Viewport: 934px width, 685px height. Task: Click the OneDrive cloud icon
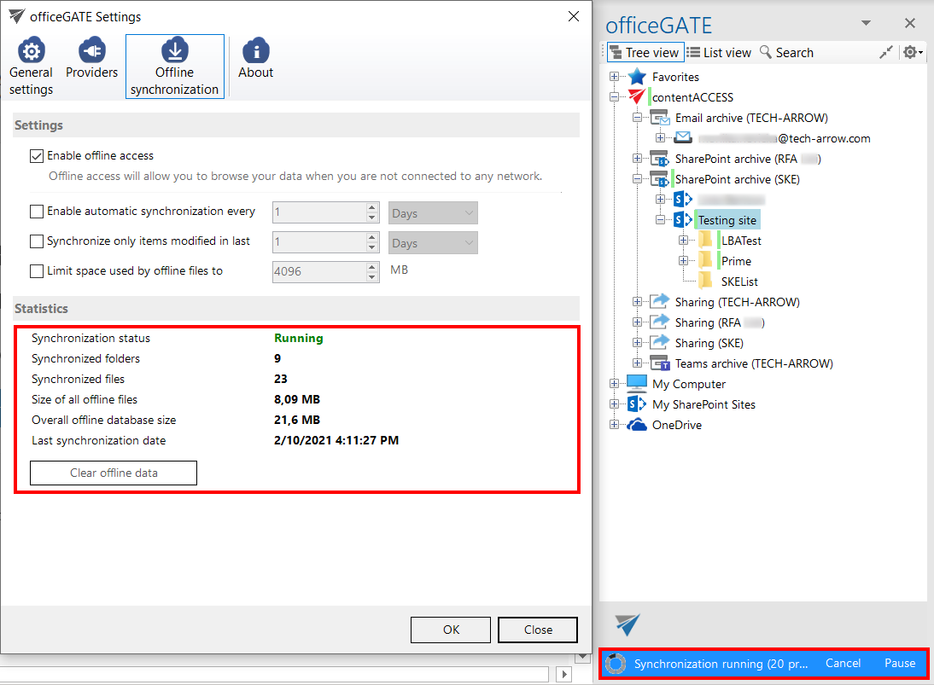point(637,425)
